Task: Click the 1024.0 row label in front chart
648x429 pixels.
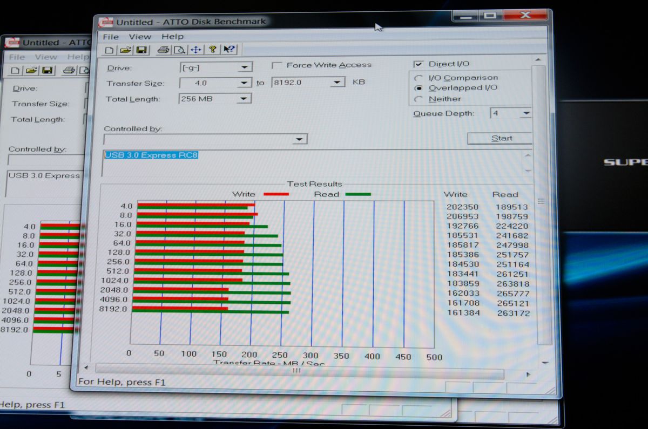Action: coord(115,280)
